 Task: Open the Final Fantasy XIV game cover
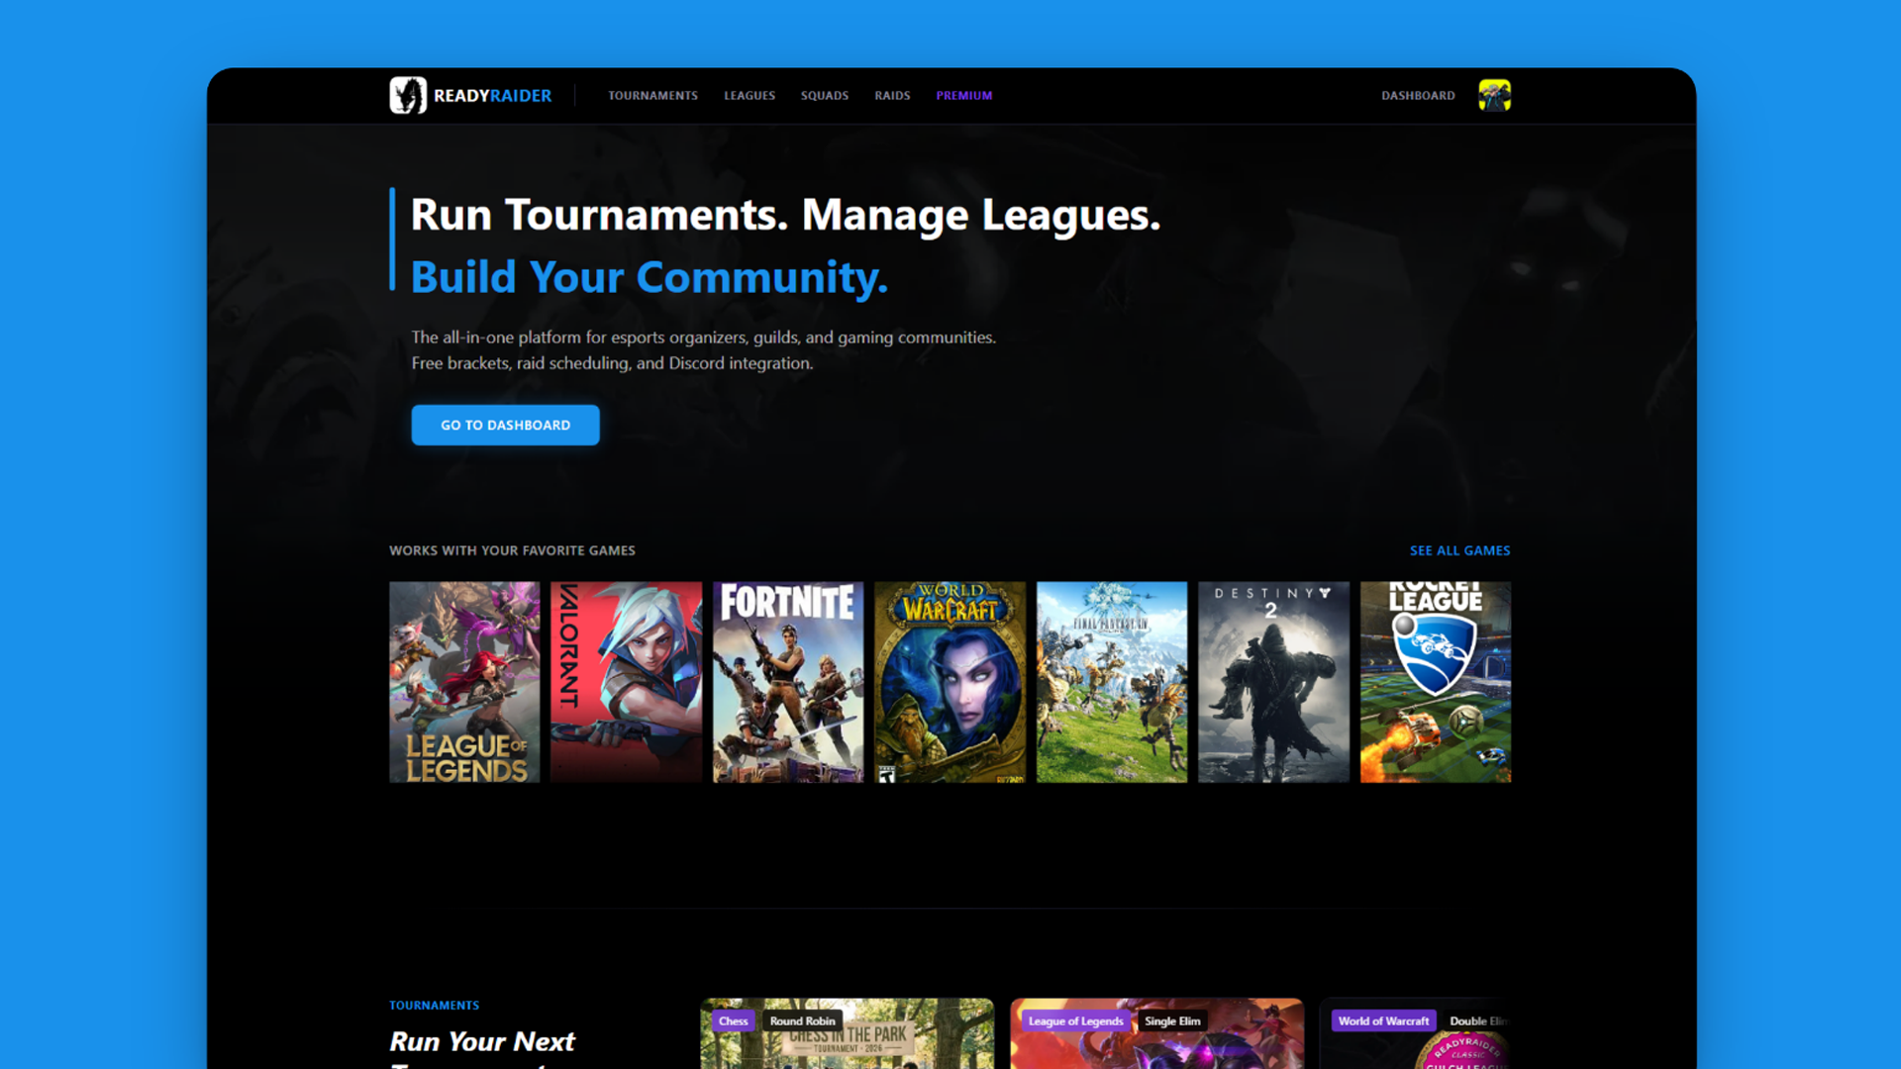pyautogui.click(x=1111, y=682)
